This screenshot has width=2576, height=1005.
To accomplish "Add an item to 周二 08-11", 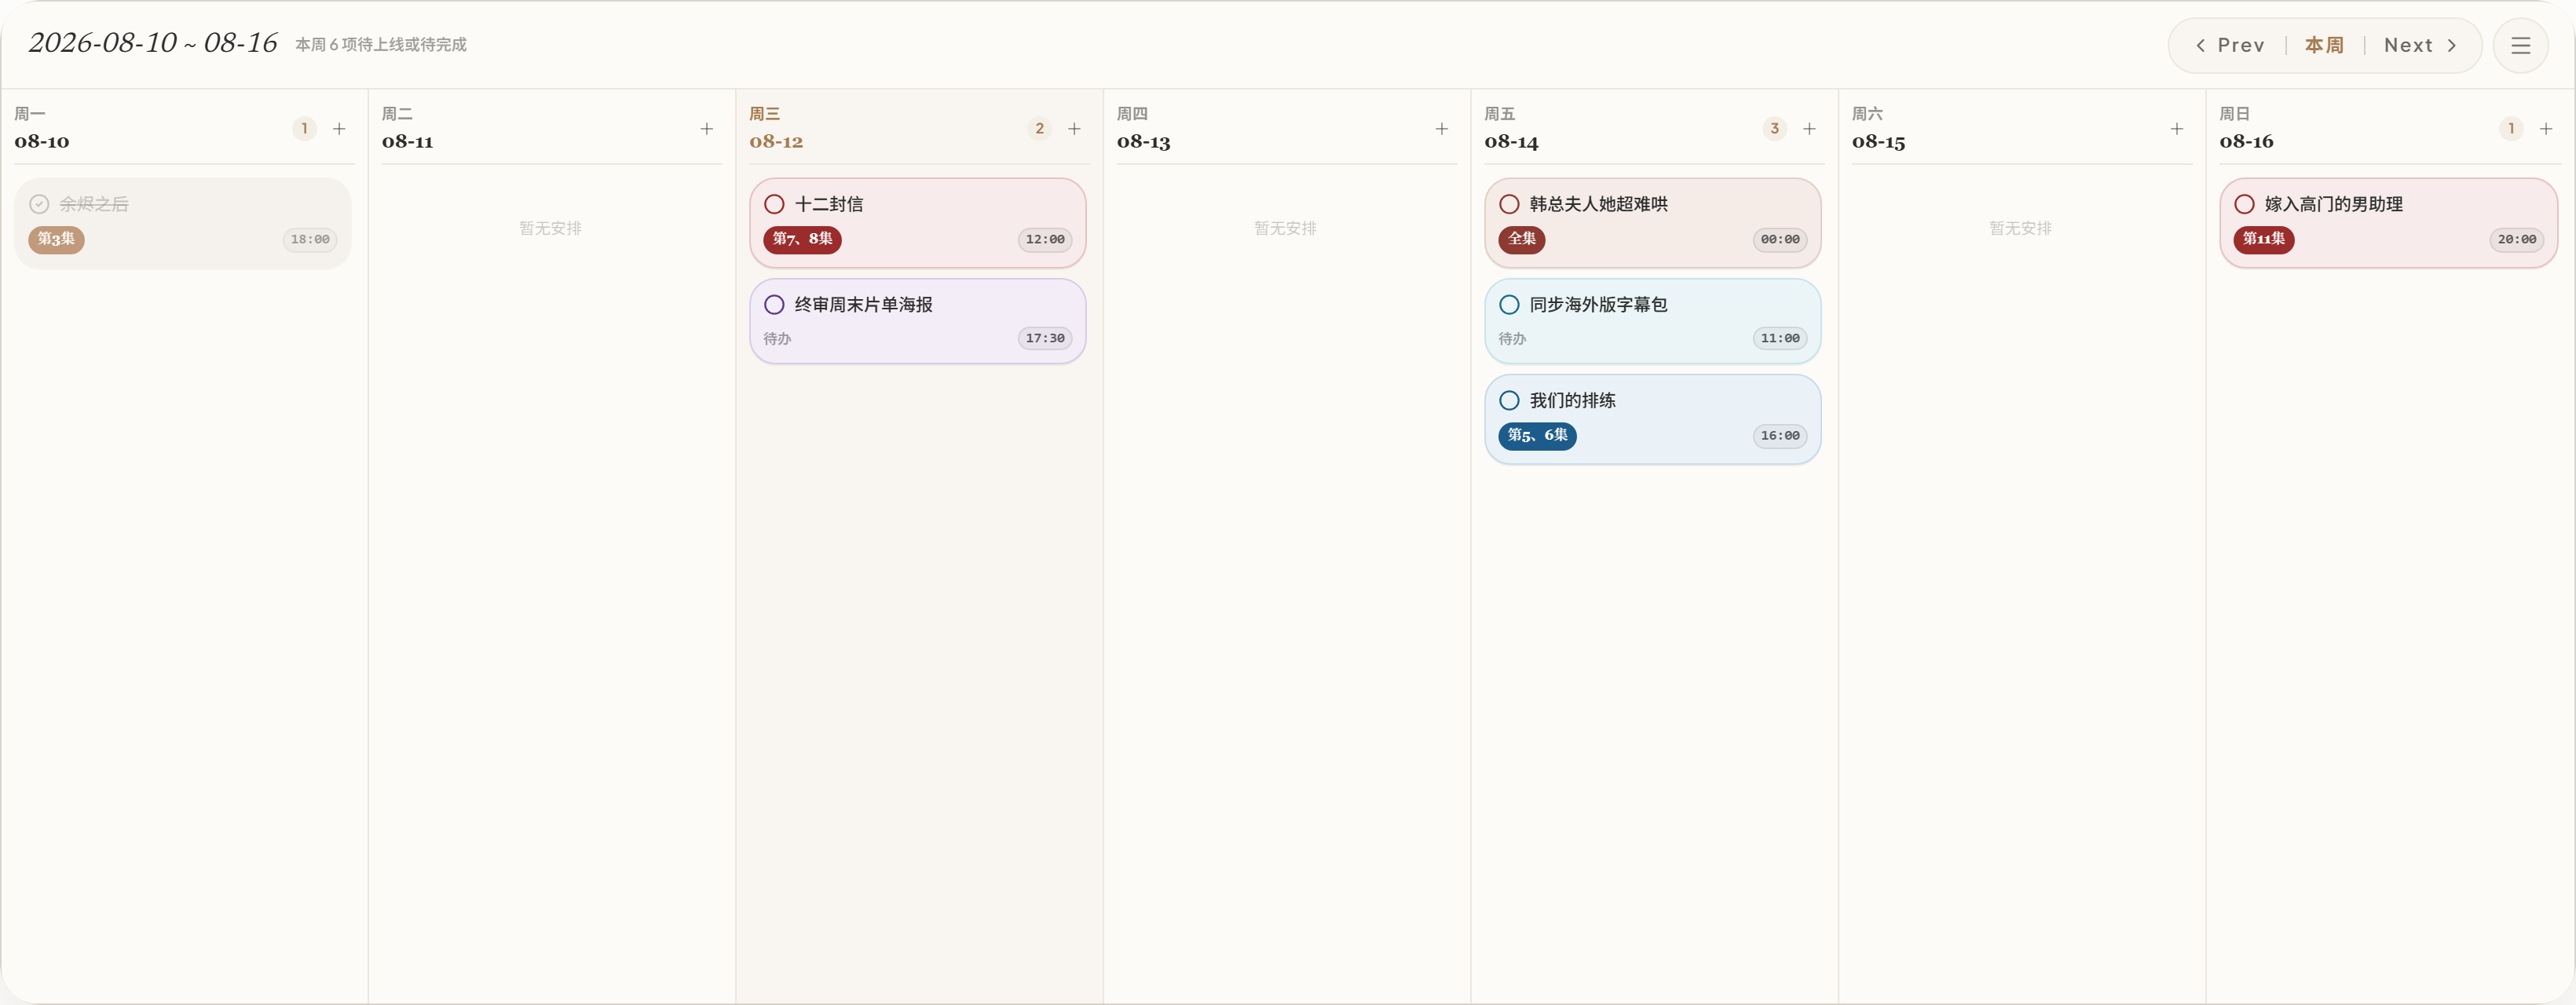I will point(707,129).
